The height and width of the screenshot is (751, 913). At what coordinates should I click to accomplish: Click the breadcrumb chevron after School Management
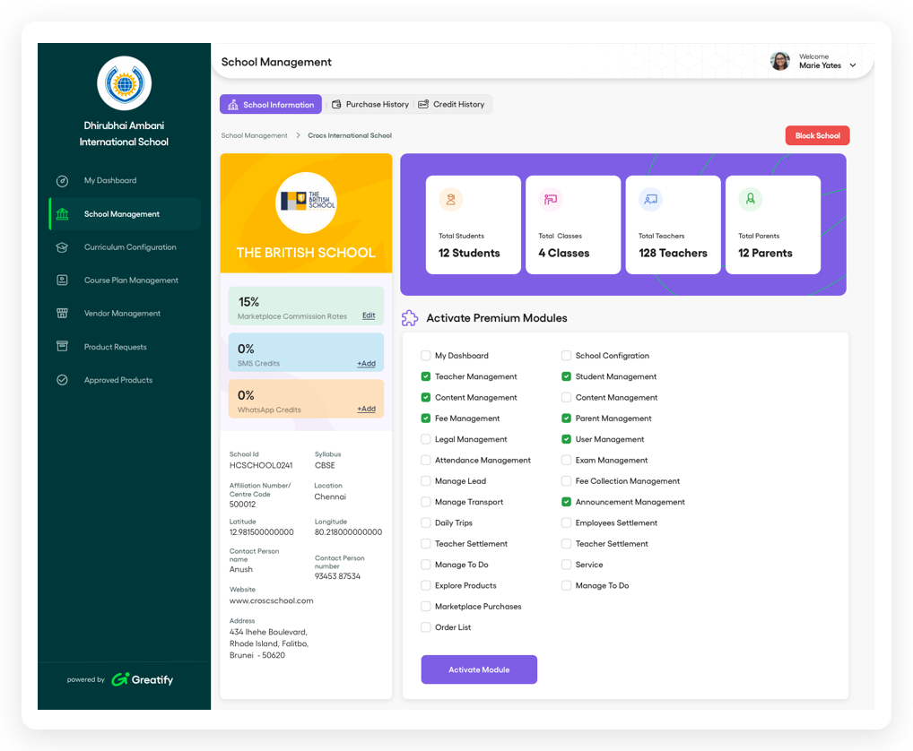pos(298,136)
